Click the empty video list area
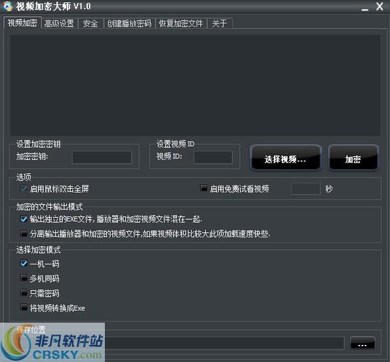Image resolution: width=390 pixels, height=362 pixels. tap(195, 85)
